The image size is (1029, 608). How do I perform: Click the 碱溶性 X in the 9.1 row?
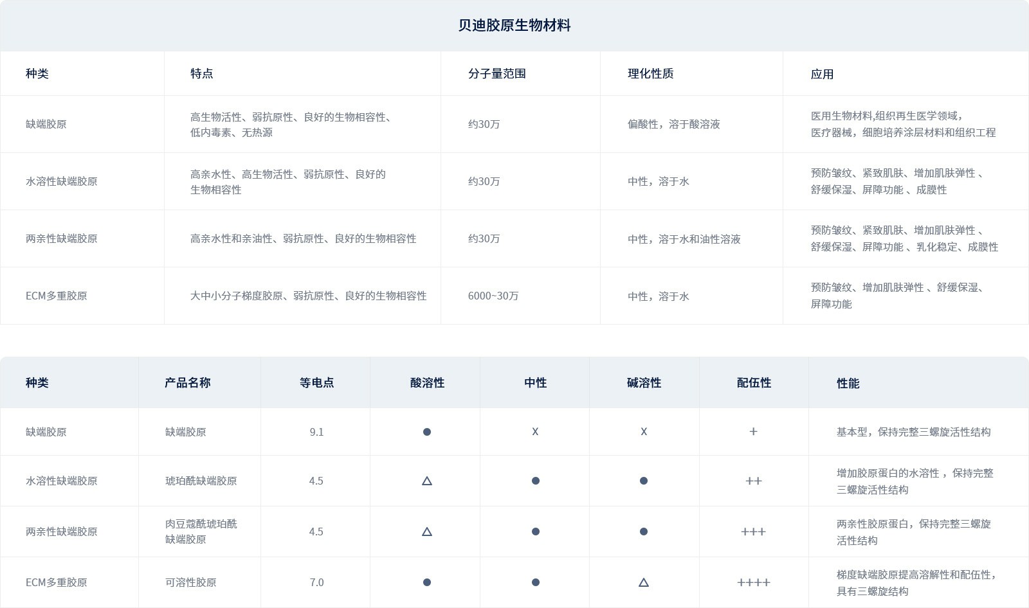(x=644, y=432)
